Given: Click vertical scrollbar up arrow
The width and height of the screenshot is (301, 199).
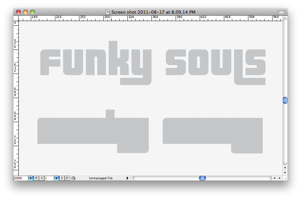Looking at the screenshot, I should 285,168.
